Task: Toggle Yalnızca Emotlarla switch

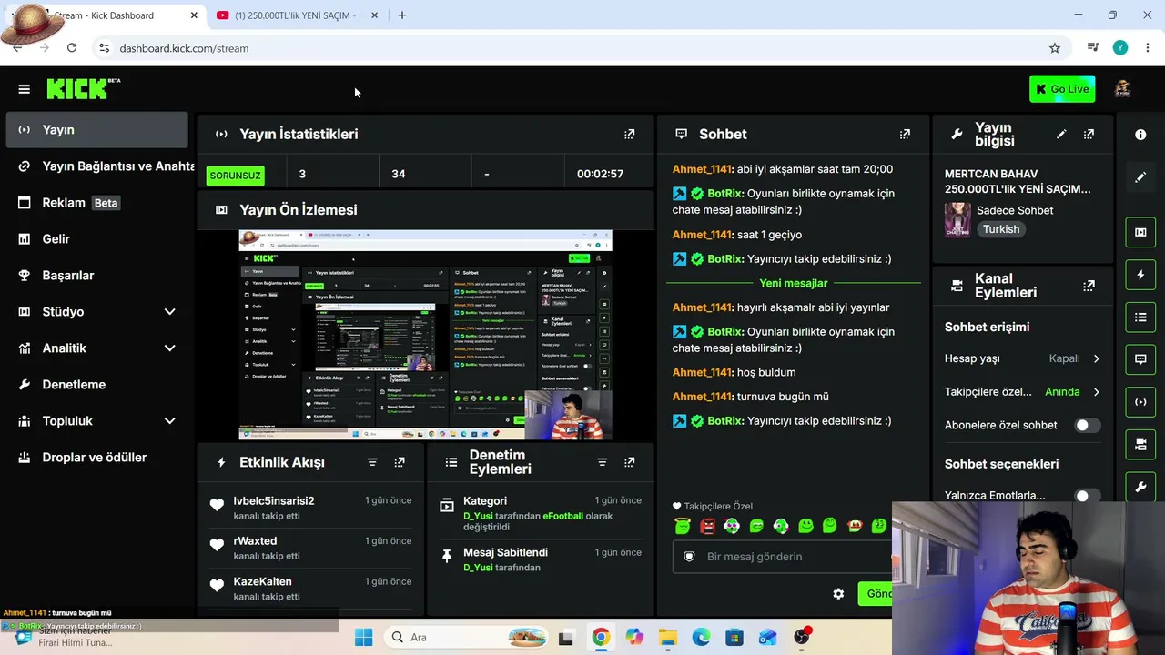Action: (x=1087, y=496)
